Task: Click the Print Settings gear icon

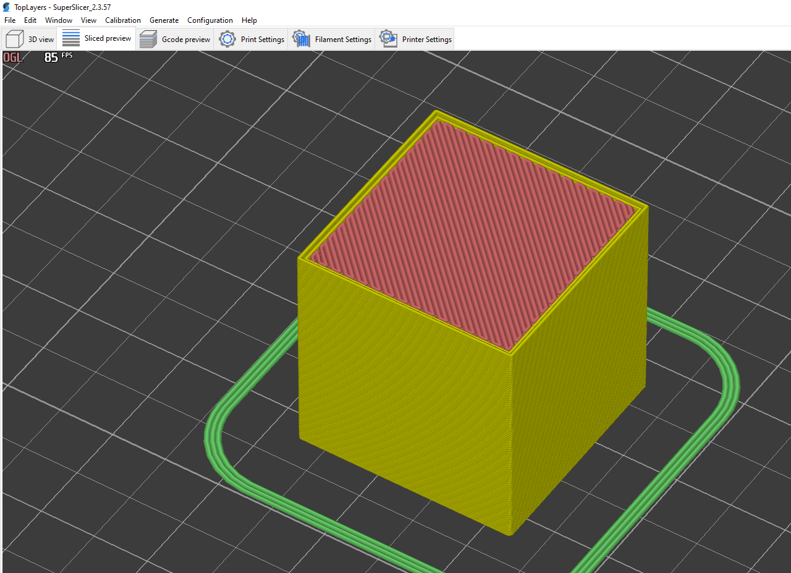Action: (227, 39)
